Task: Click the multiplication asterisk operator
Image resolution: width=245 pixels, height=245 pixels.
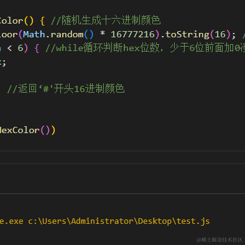Action: pyautogui.click(x=102, y=34)
